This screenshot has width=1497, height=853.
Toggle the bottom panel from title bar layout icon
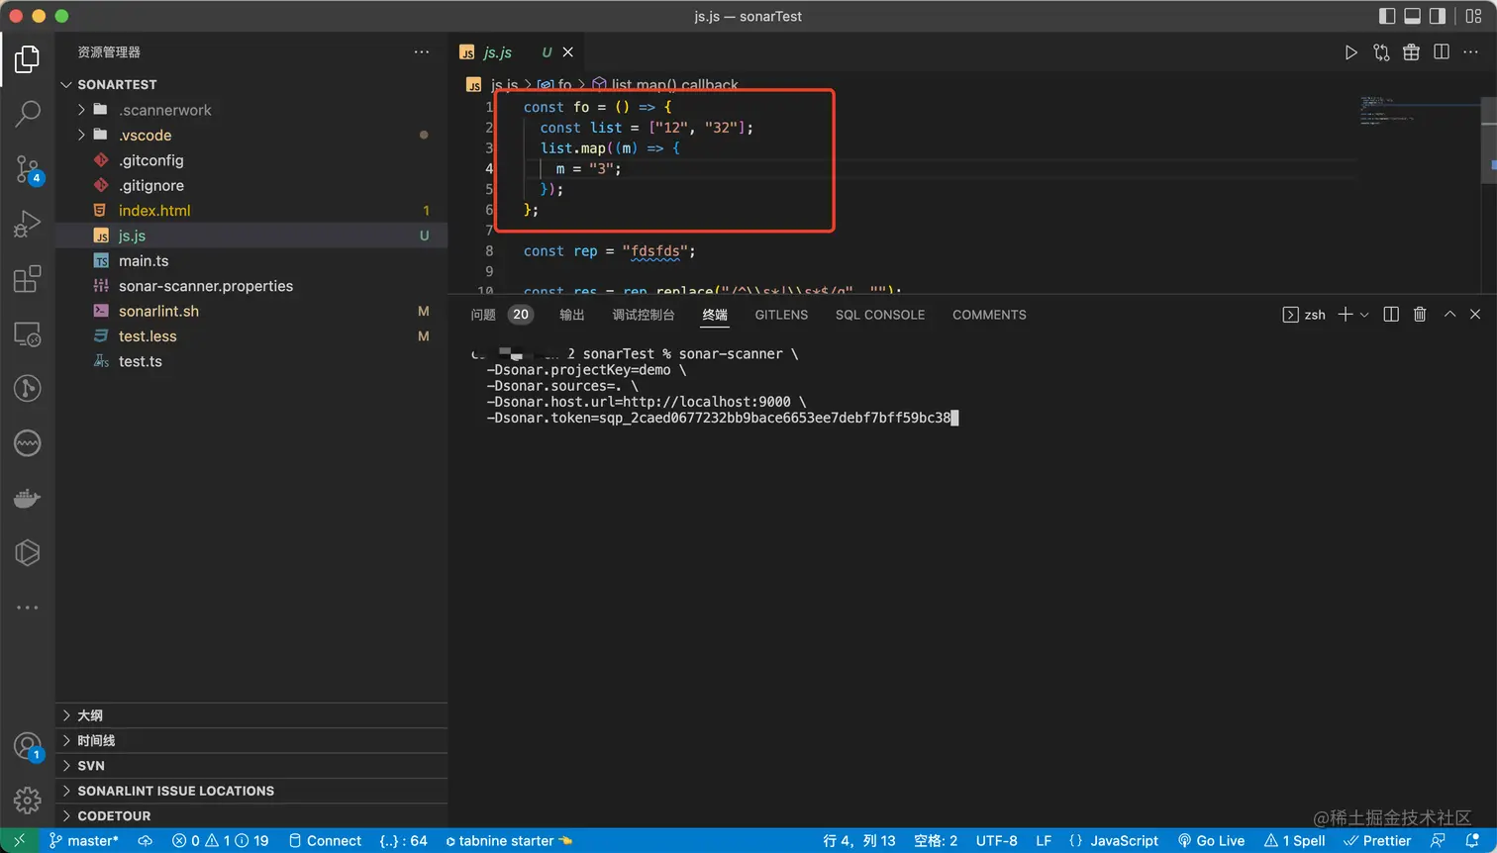click(1413, 16)
